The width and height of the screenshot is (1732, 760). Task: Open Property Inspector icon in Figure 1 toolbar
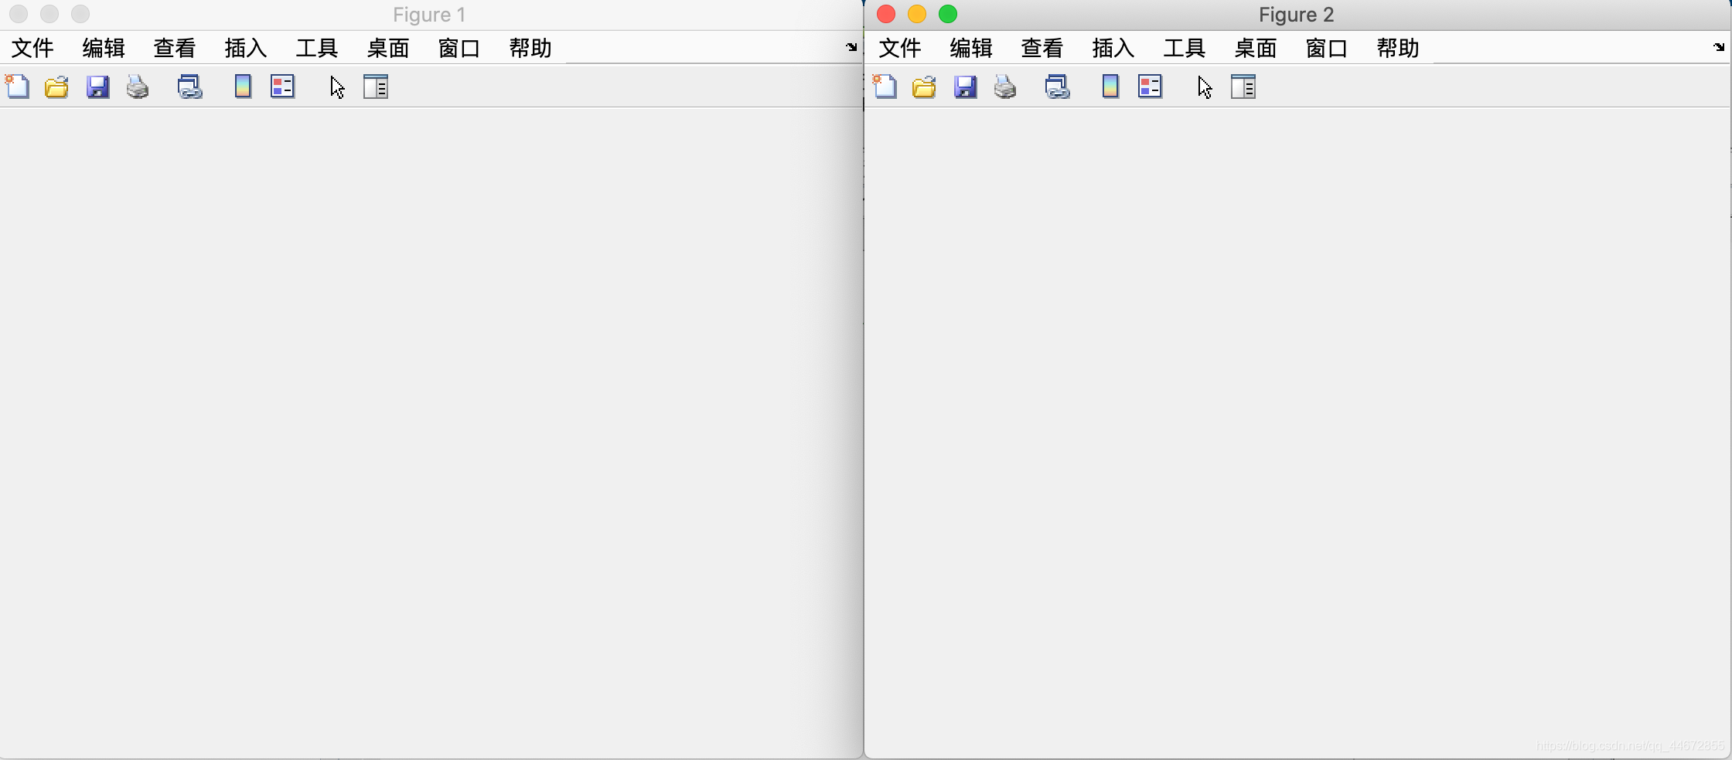376,87
